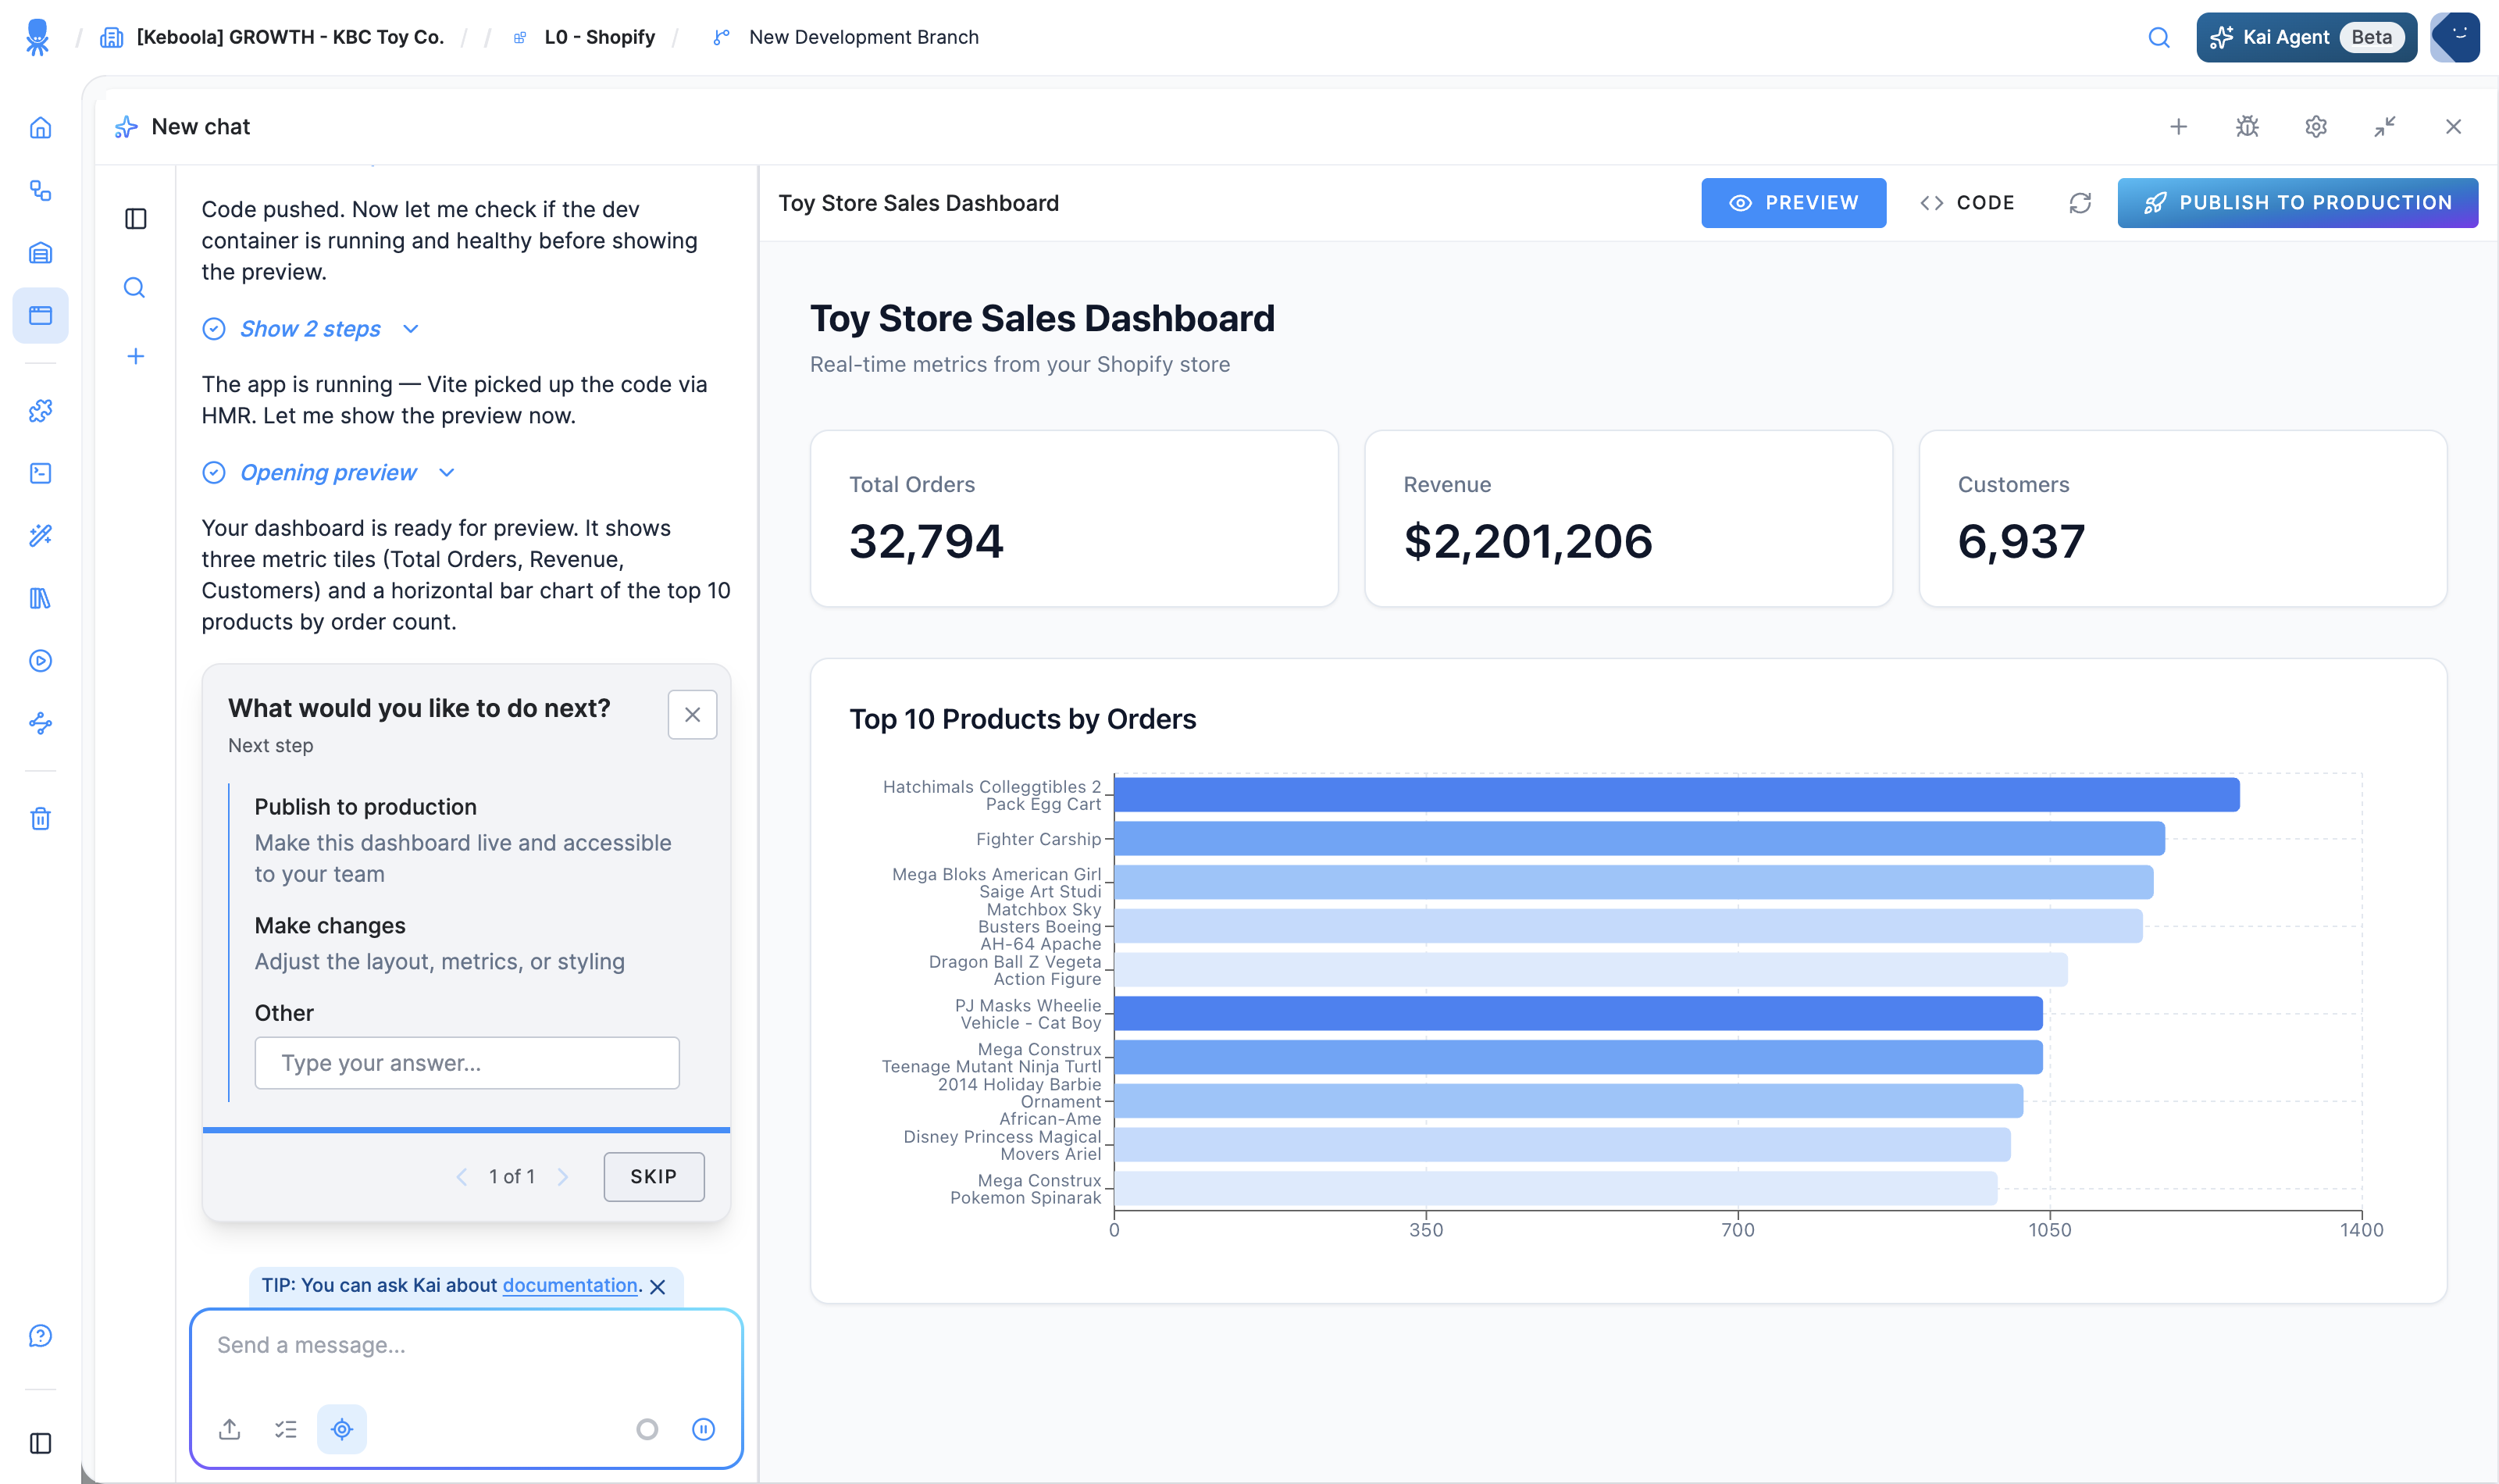Viewport: 2499px width, 1484px height.
Task: Open the GROWTH - KBC Toy Co. project breadcrumb
Action: (272, 38)
